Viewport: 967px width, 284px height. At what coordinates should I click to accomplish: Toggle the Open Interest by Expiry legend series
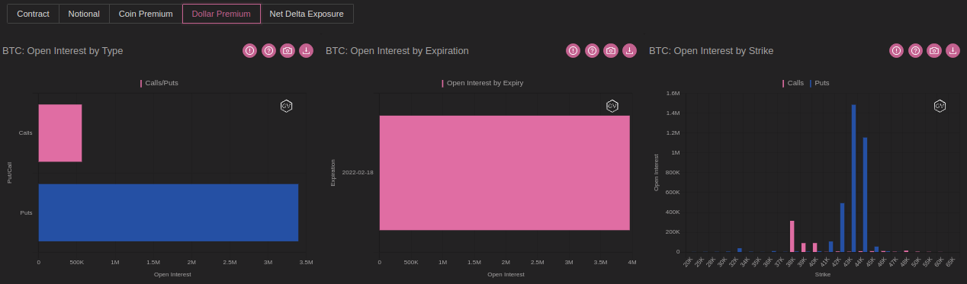point(483,83)
